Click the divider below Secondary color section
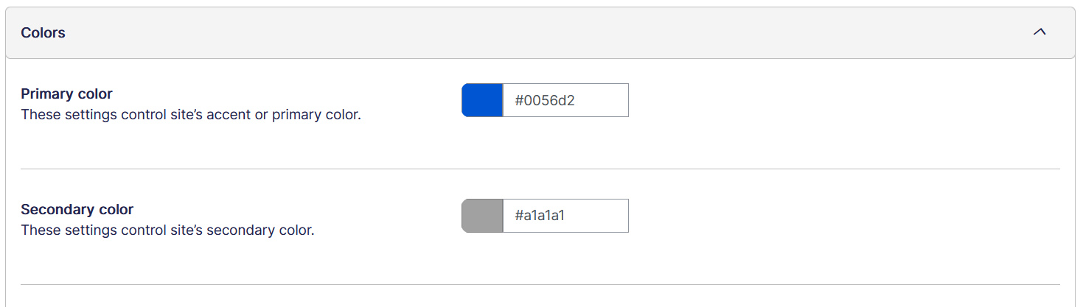 coord(540,285)
